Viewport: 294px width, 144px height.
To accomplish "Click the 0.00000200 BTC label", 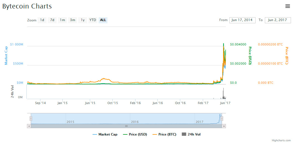I will [x=270, y=44].
